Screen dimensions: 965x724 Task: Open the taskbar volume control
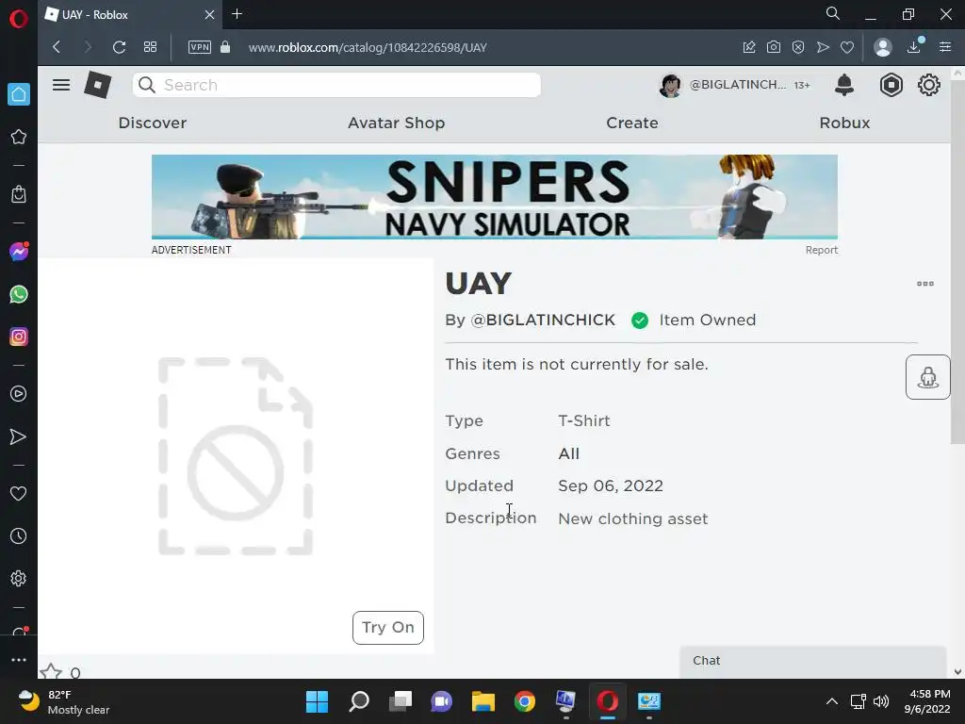(x=881, y=701)
